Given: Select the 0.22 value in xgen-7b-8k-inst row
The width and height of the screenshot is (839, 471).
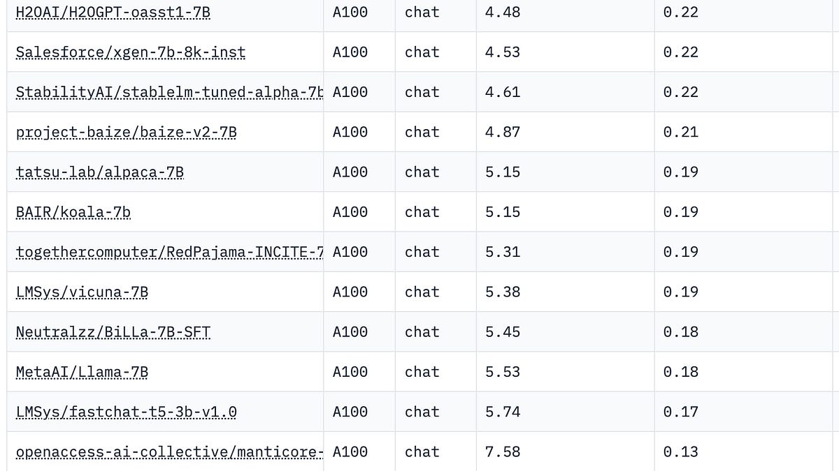Looking at the screenshot, I should click(680, 52).
